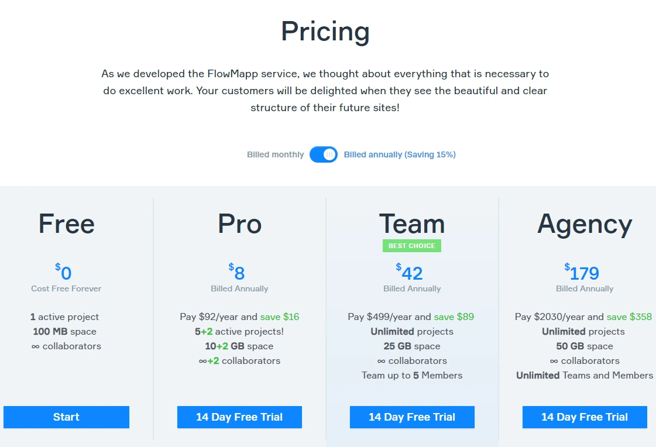Click the $179 Agency price
The image size is (656, 447).
pyautogui.click(x=582, y=272)
